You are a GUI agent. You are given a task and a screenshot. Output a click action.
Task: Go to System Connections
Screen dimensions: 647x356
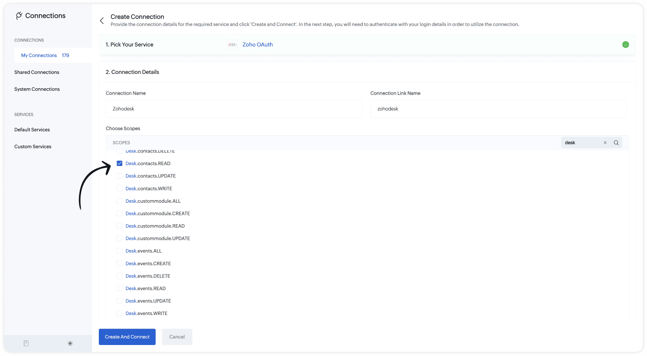point(37,89)
